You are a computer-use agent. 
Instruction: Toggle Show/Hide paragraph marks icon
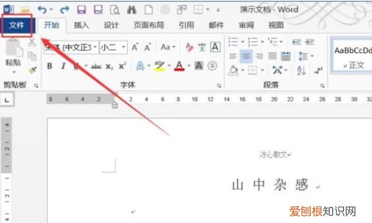click(x=318, y=70)
